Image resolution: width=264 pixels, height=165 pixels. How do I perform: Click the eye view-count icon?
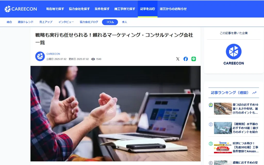click(x=93, y=59)
